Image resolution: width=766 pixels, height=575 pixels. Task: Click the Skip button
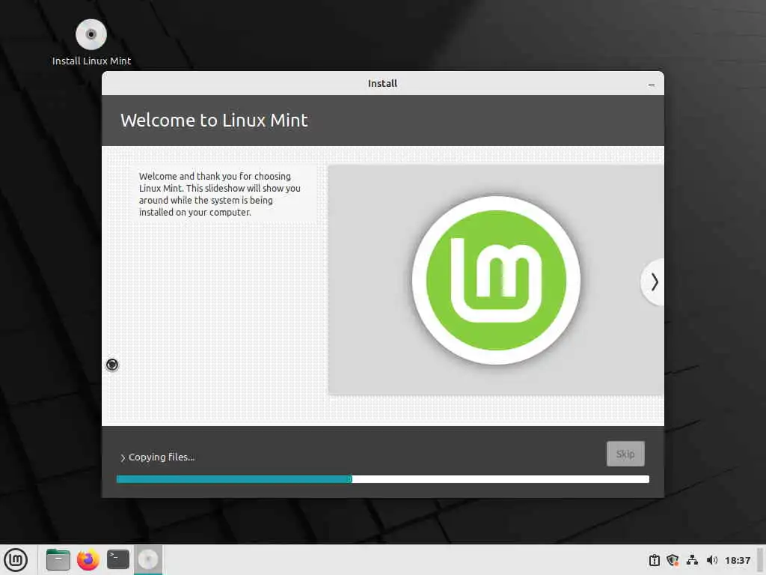(x=625, y=454)
